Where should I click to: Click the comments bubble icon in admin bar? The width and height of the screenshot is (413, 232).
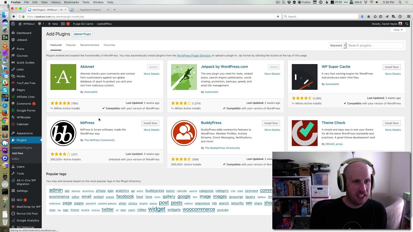coord(40,24)
